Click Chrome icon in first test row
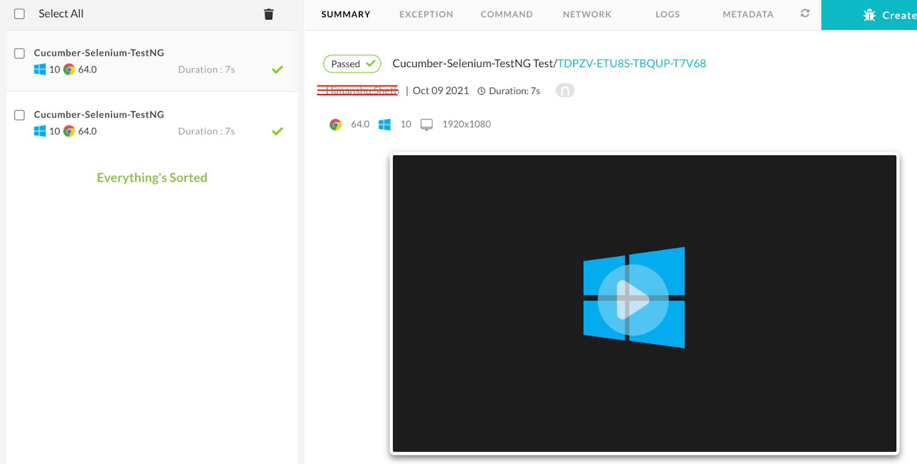917x464 pixels. (x=69, y=69)
